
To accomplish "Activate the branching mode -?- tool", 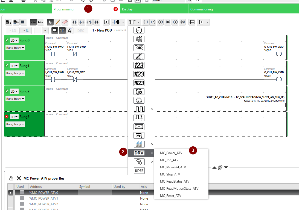I will click(33, 22).
